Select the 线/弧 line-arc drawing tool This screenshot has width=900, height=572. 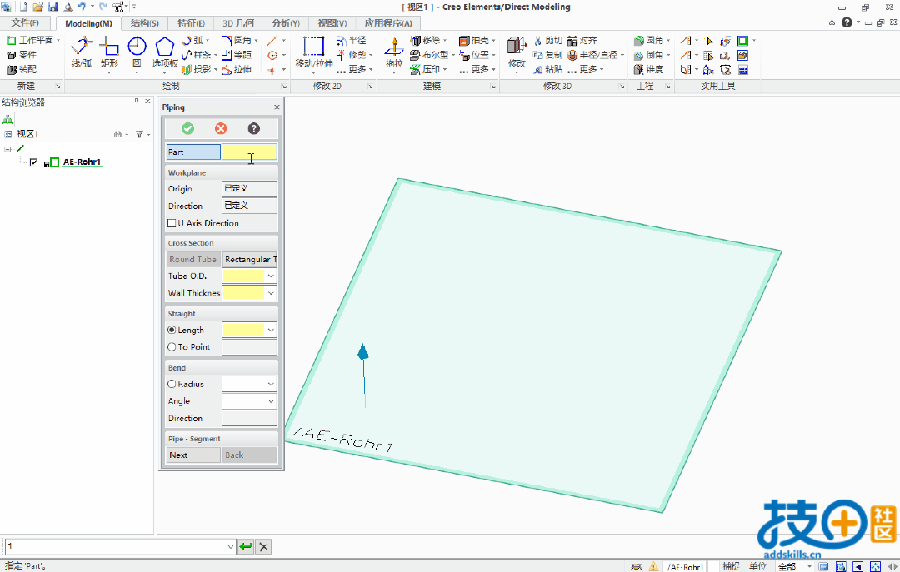(82, 52)
